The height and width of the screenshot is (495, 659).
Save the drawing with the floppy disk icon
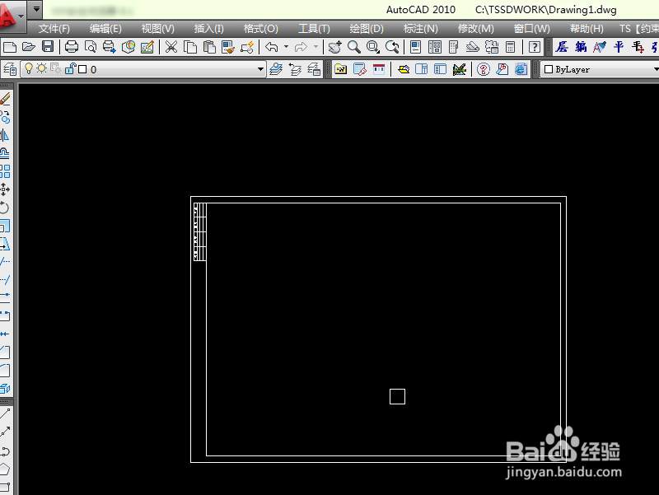click(48, 47)
